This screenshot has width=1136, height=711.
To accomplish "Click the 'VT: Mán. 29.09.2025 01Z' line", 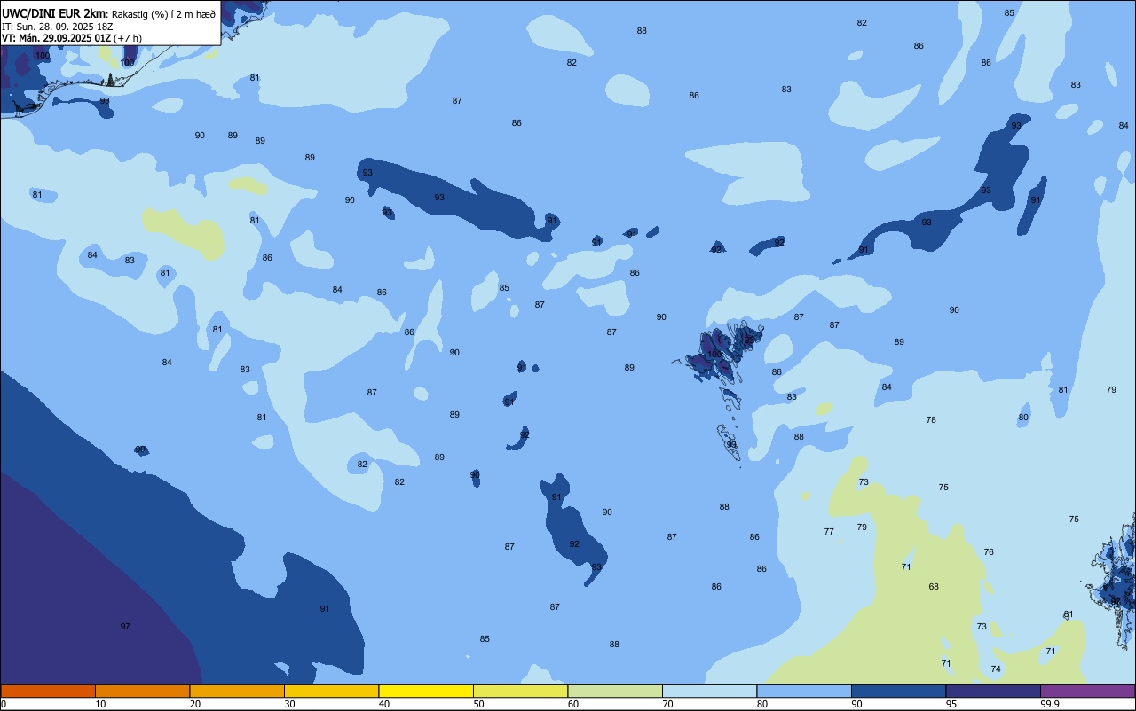I will pyautogui.click(x=56, y=37).
